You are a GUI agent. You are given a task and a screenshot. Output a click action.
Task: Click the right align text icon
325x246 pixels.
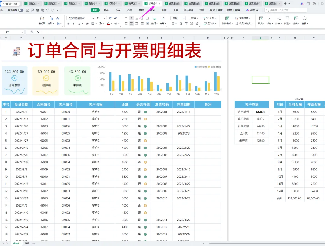(137, 24)
